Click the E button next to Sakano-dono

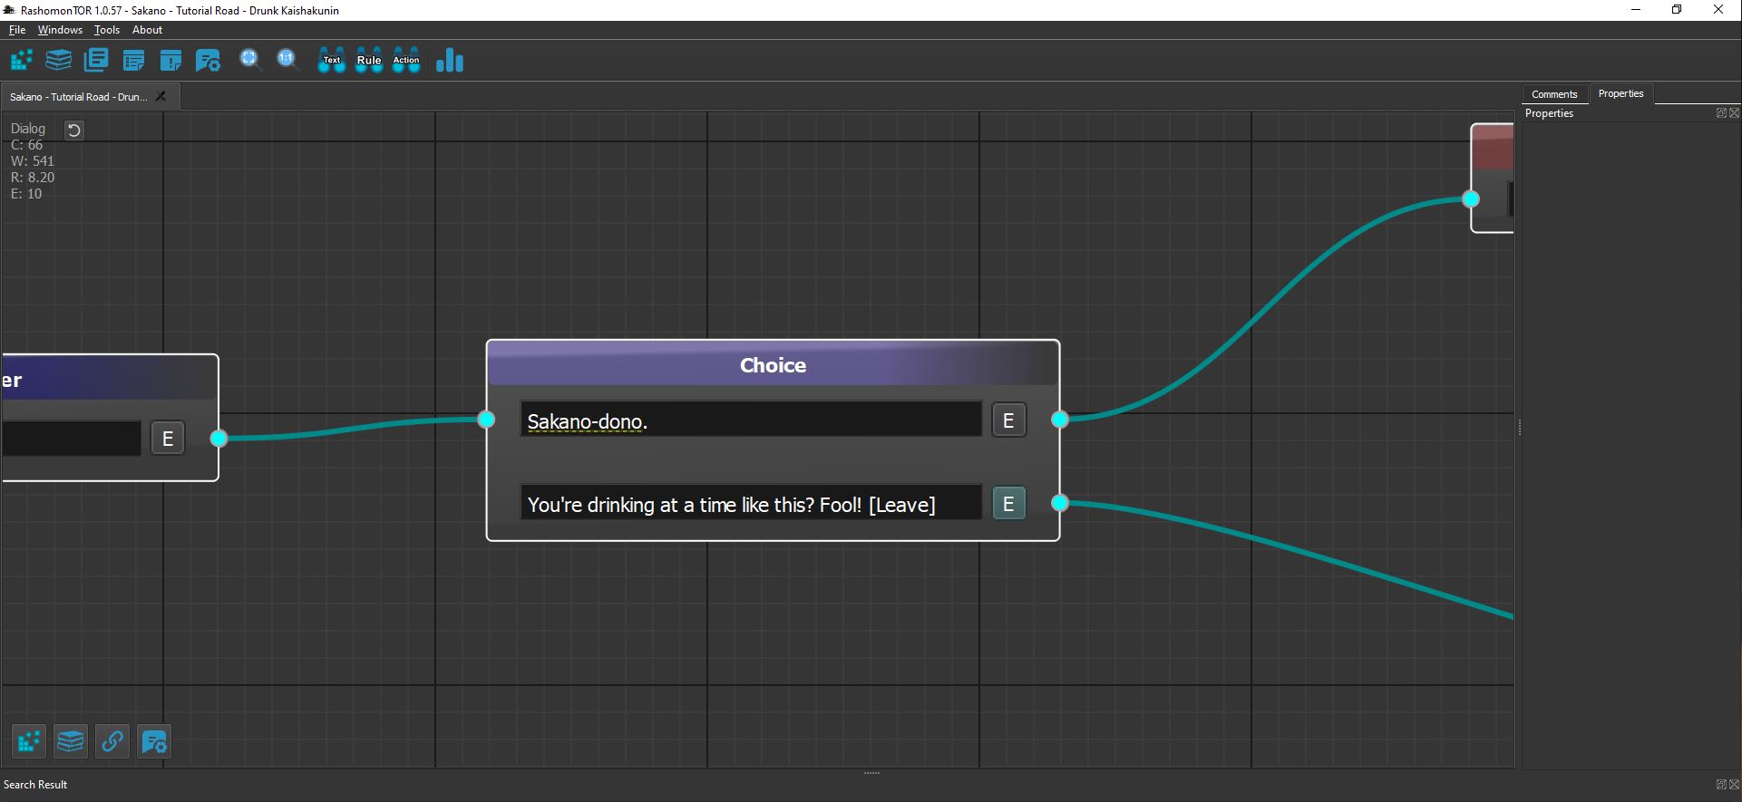tap(1008, 420)
